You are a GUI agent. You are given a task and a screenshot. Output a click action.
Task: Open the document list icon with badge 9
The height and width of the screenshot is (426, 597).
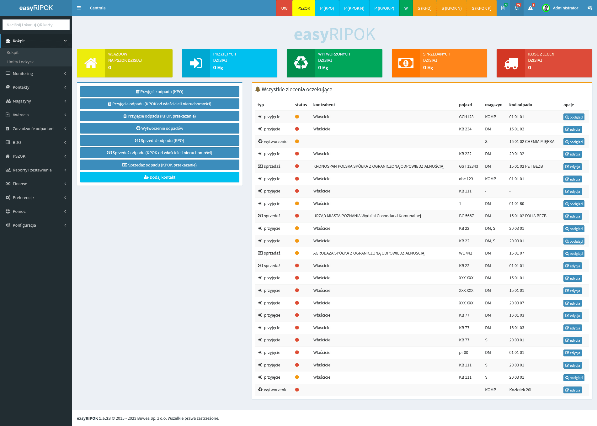[503, 8]
